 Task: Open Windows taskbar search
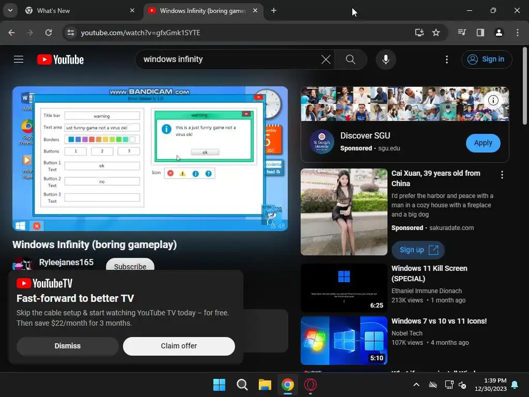[242, 385]
